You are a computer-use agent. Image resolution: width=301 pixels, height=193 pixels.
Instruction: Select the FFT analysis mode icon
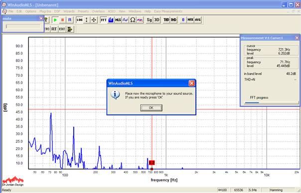point(104,20)
